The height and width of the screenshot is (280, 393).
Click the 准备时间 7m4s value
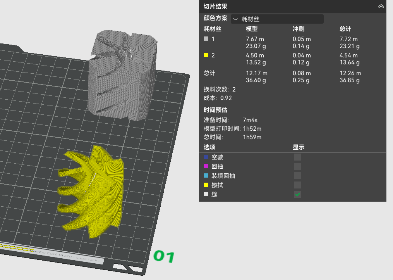(x=250, y=120)
